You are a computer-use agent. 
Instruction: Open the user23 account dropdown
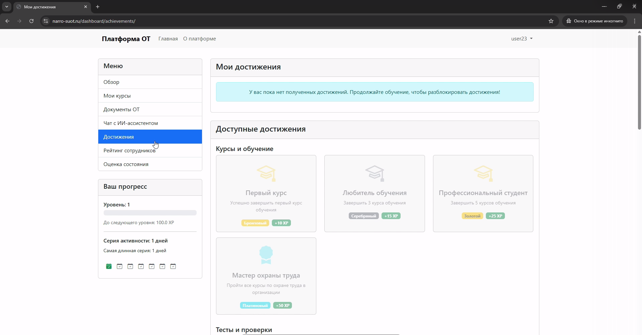(522, 39)
